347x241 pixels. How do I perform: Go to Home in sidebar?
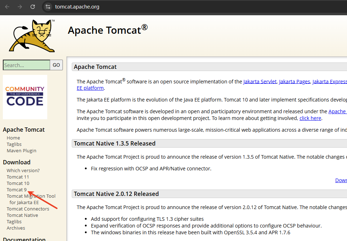[x=13, y=138]
